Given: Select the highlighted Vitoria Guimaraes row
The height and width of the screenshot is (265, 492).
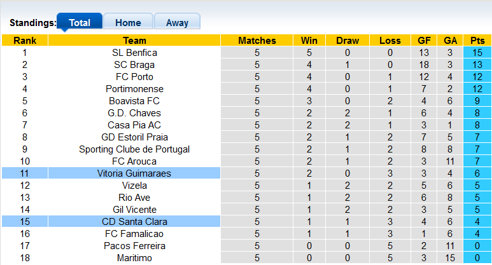Looking at the screenshot, I should pyautogui.click(x=134, y=173).
